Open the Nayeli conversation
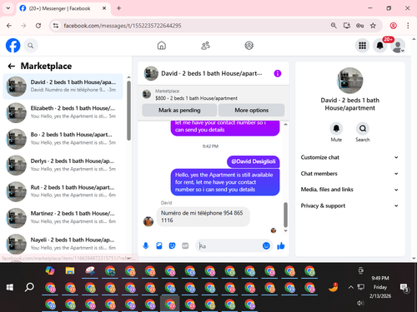Image resolution: width=417 pixels, height=312 pixels. [63, 244]
